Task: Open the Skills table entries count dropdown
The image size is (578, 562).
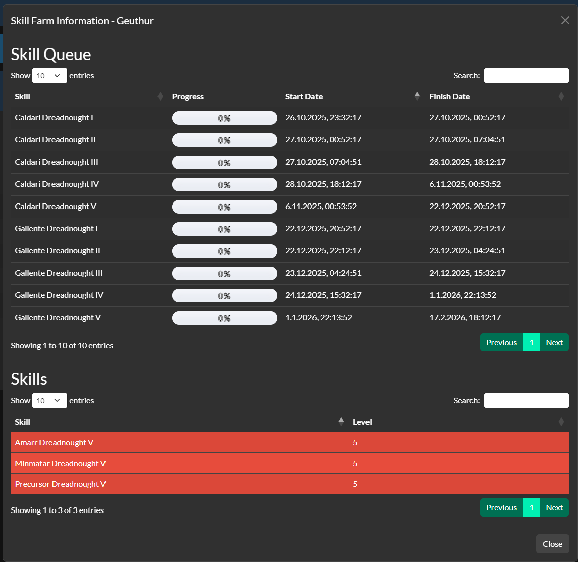Action: point(49,401)
